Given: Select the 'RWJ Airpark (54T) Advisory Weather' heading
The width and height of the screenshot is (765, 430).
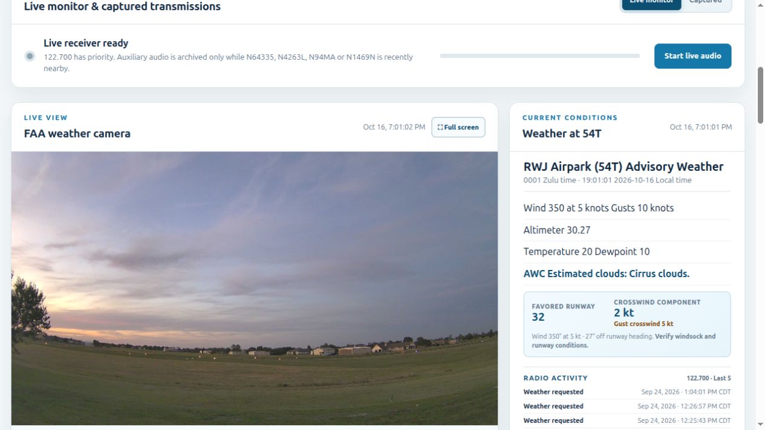Looking at the screenshot, I should tap(623, 167).
